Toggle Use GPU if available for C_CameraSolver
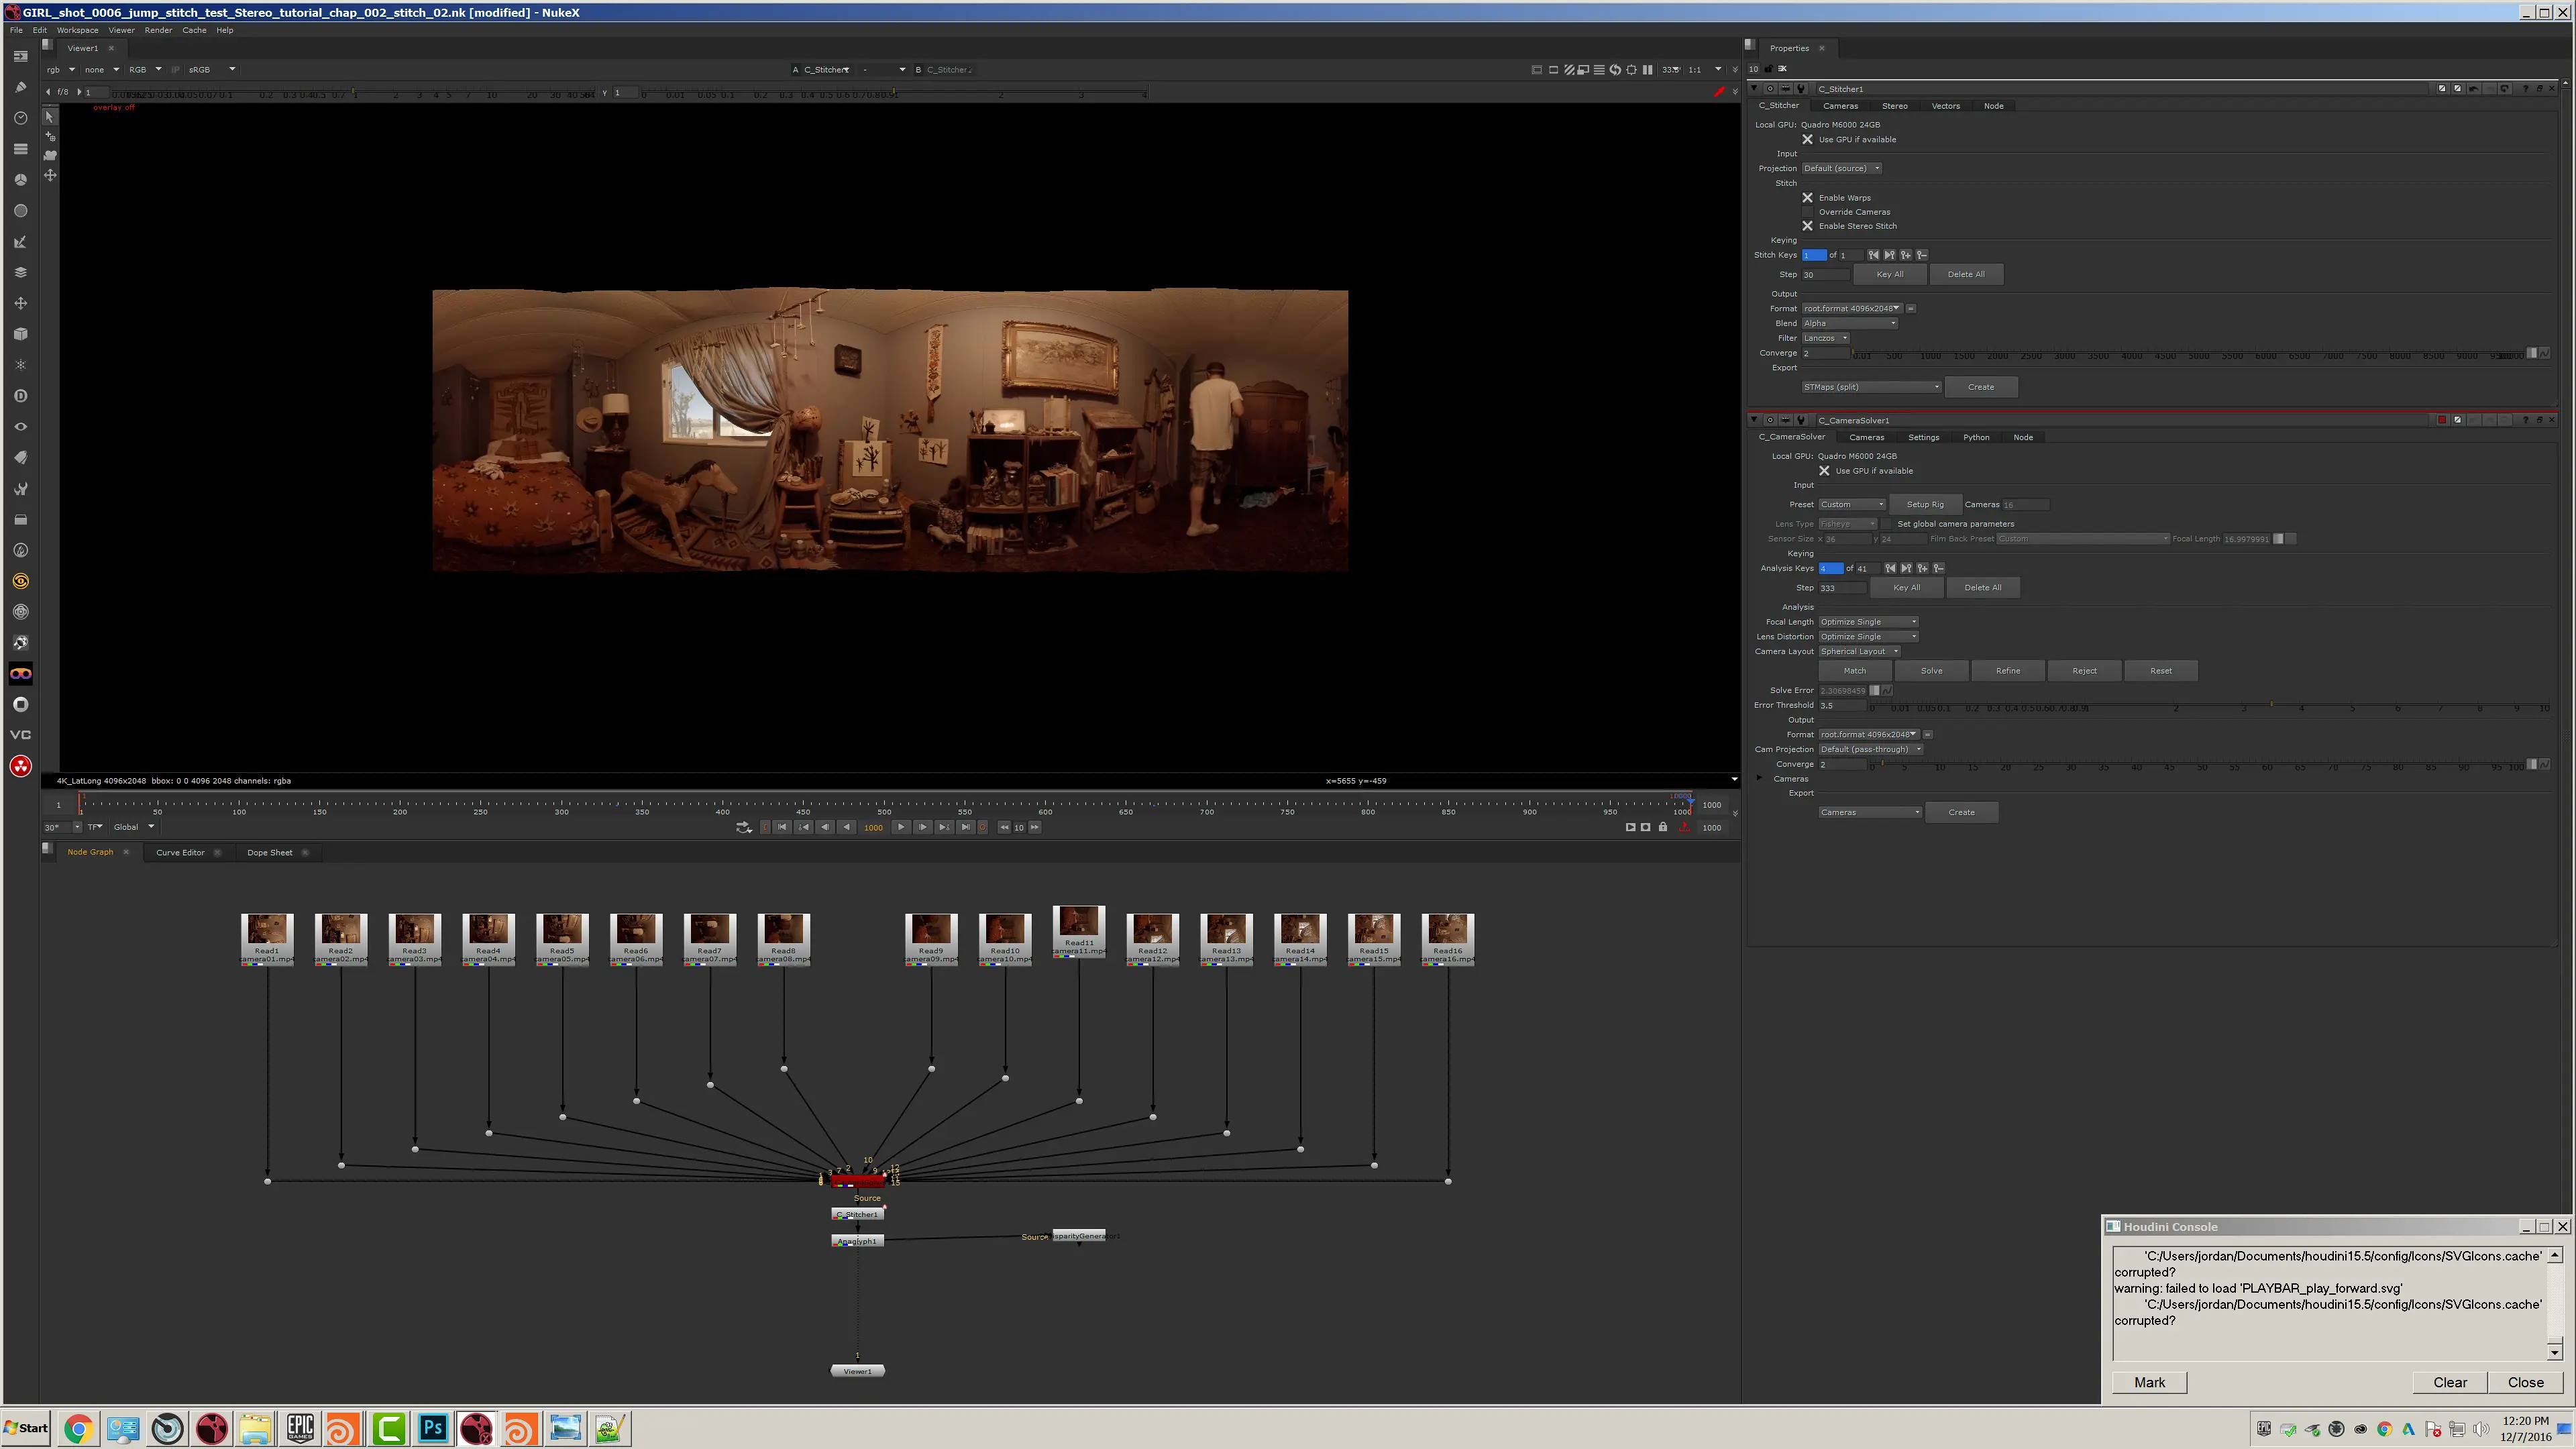 click(1824, 470)
